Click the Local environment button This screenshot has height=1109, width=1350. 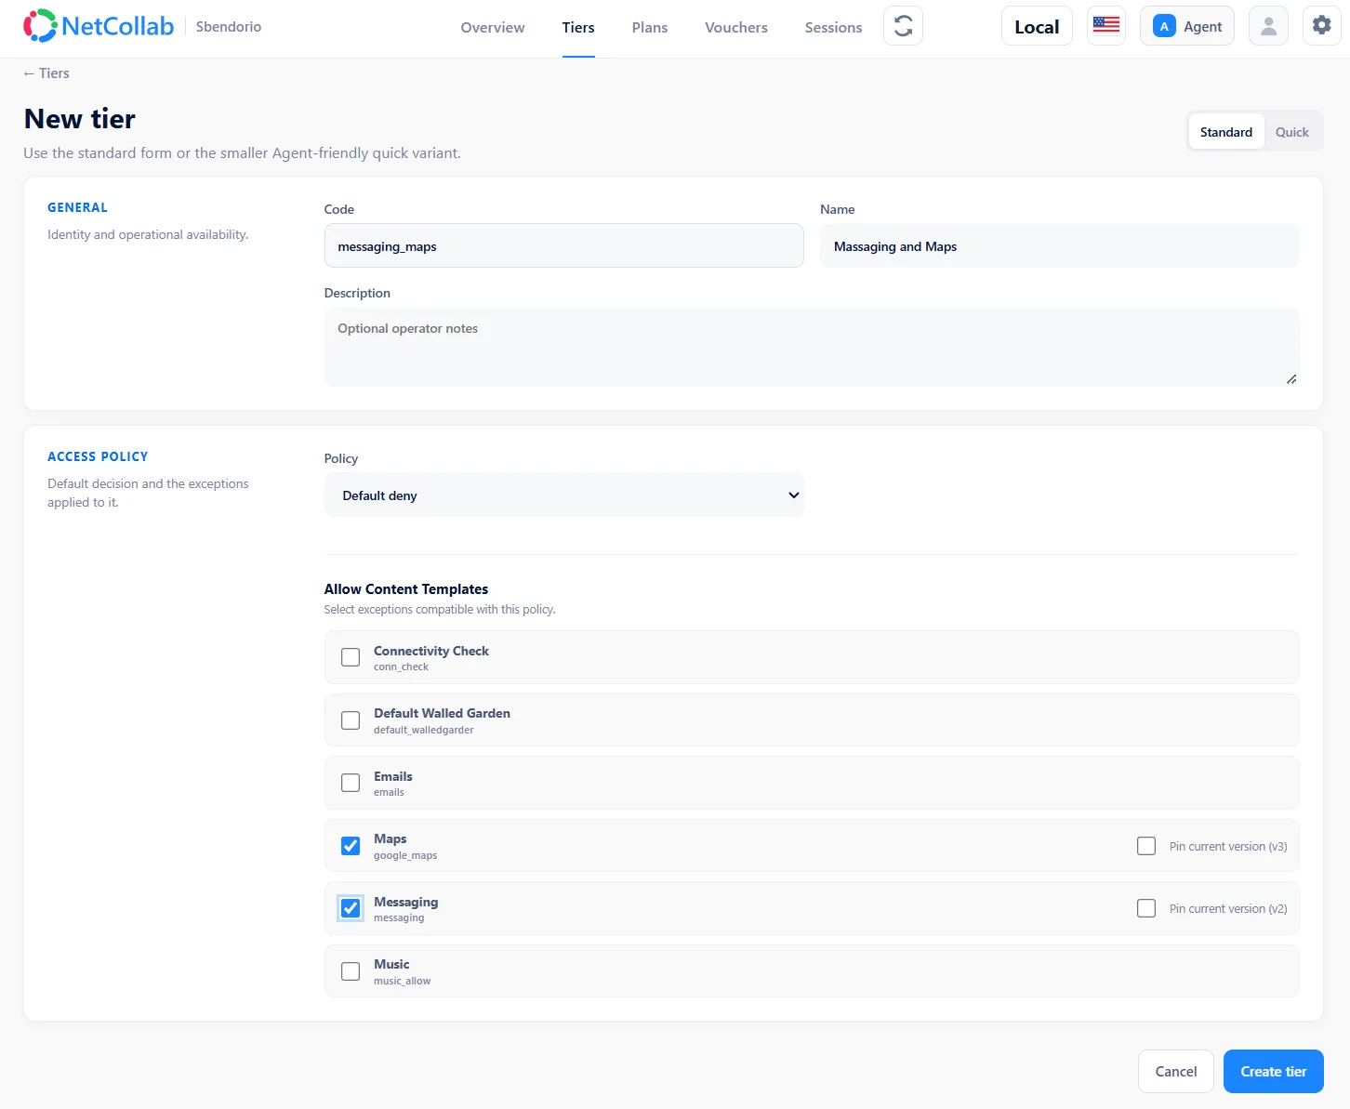coord(1037,26)
